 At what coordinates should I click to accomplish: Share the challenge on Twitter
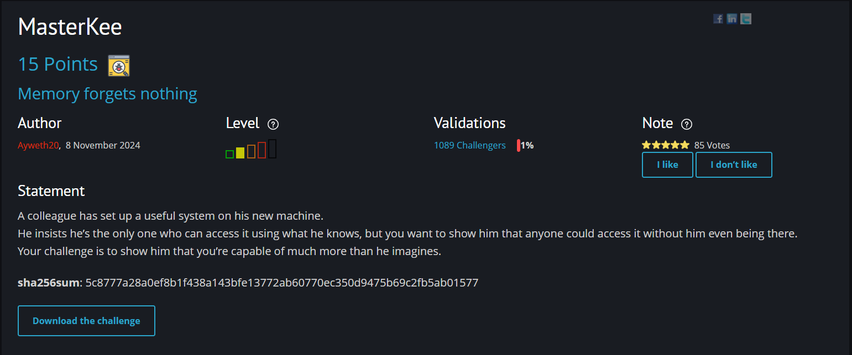[x=746, y=19]
